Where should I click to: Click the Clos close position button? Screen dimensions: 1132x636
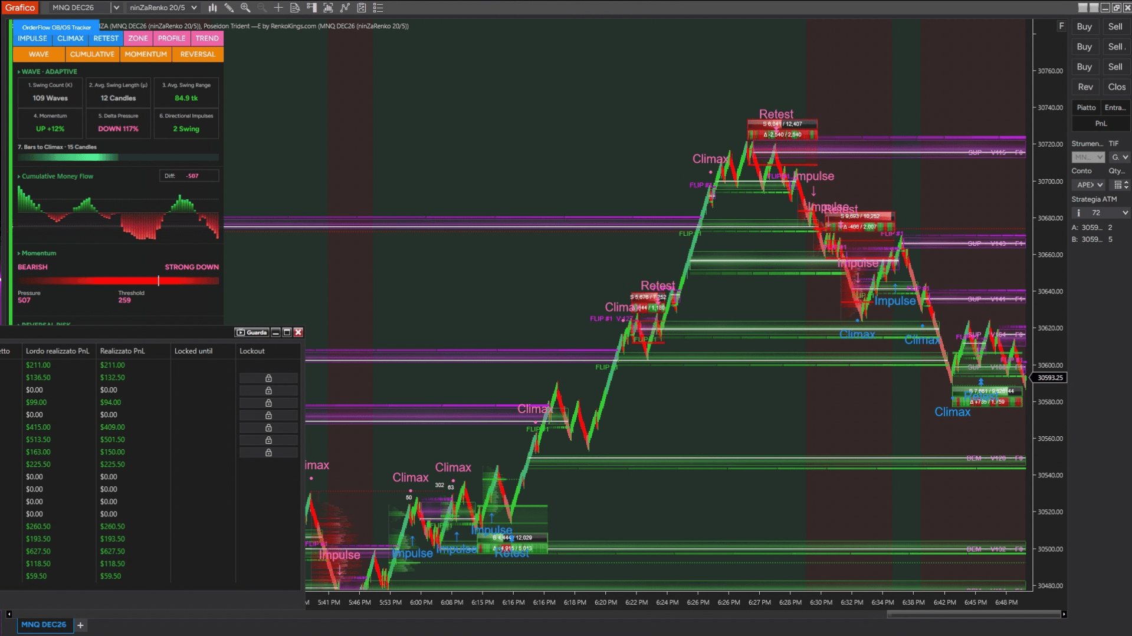coord(1116,87)
